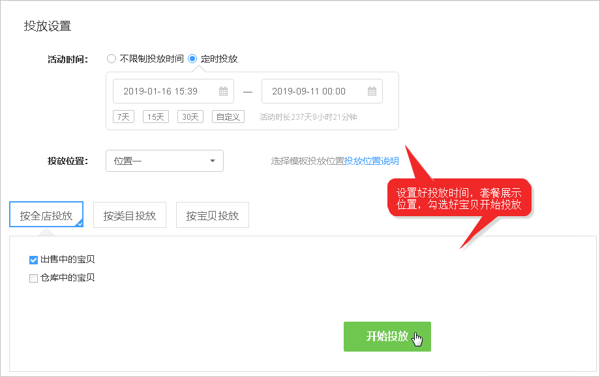The image size is (600, 377).
Task: Switch to 按全店投放 tab
Action: pyautogui.click(x=46, y=215)
